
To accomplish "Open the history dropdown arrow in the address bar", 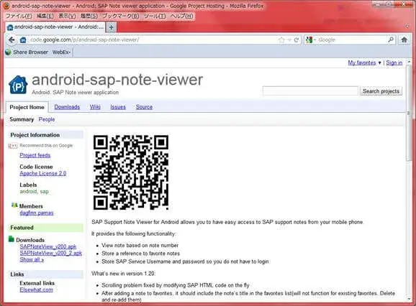I will pyautogui.click(x=289, y=40).
